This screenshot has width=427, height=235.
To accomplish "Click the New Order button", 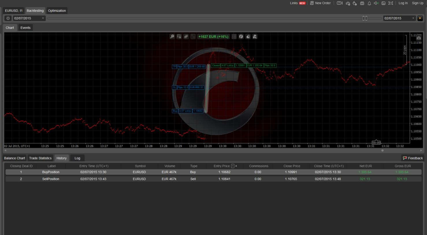I will [x=320, y=3].
